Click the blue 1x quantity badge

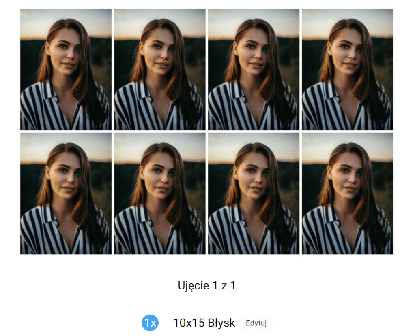click(150, 323)
